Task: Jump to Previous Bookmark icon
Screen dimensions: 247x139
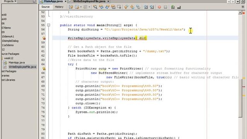Action: point(126,7)
